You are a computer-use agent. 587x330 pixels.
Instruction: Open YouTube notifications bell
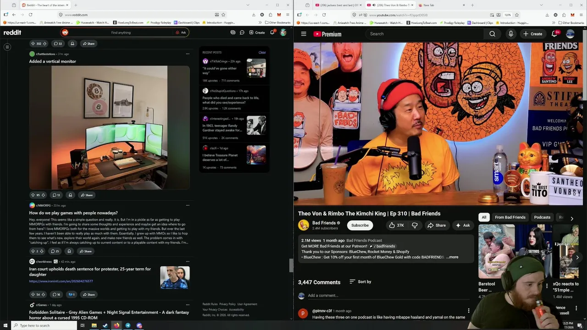(x=554, y=34)
